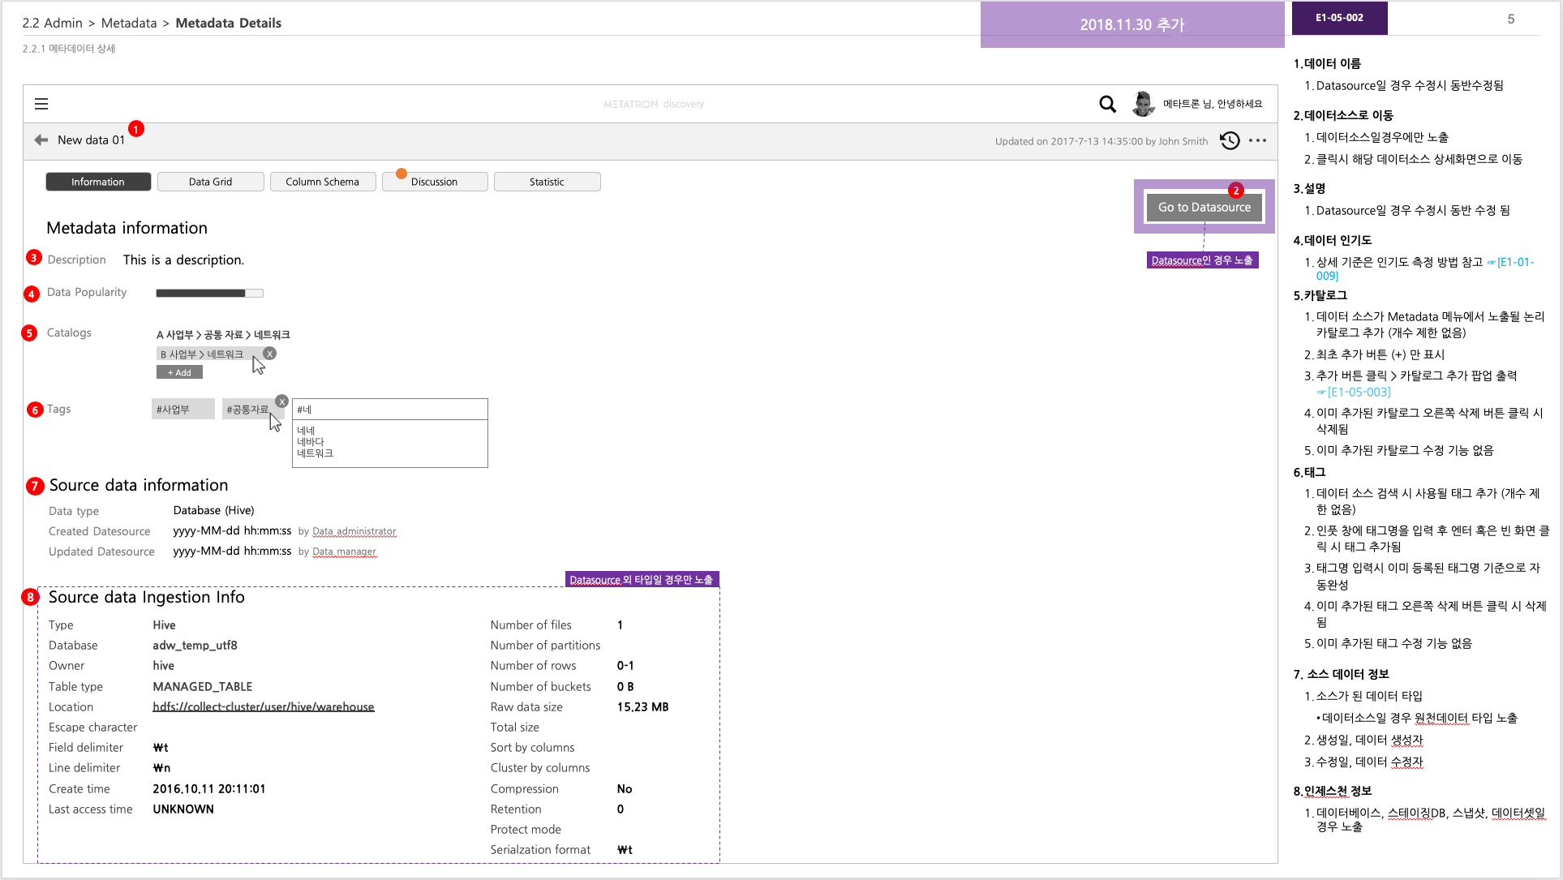Click the adw_temp_utf8 database value
Screen dimensions: 1563x880
[195, 646]
